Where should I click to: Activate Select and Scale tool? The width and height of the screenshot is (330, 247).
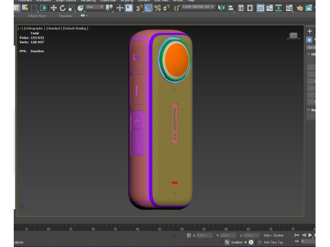[71, 8]
